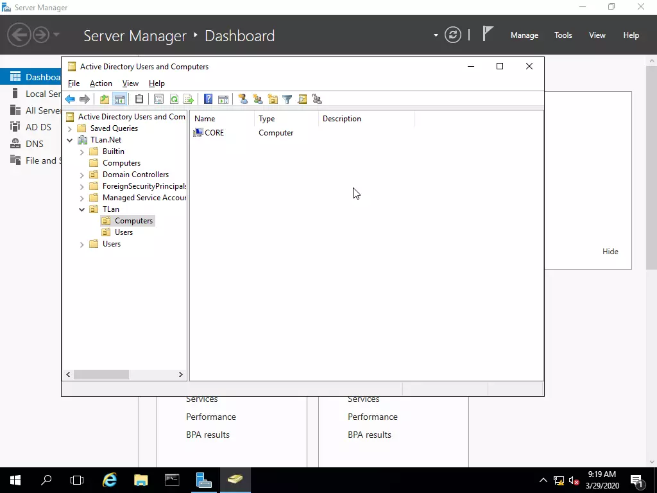Expand the Saved Queries node

pos(70,128)
